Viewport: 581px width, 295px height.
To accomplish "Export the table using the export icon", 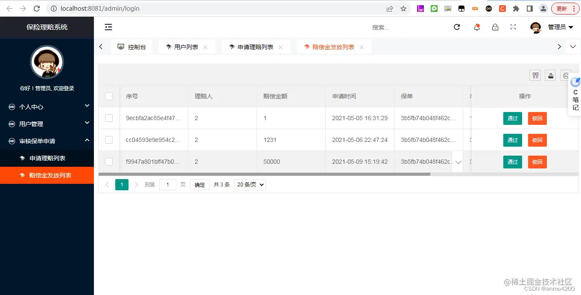I will (550, 75).
